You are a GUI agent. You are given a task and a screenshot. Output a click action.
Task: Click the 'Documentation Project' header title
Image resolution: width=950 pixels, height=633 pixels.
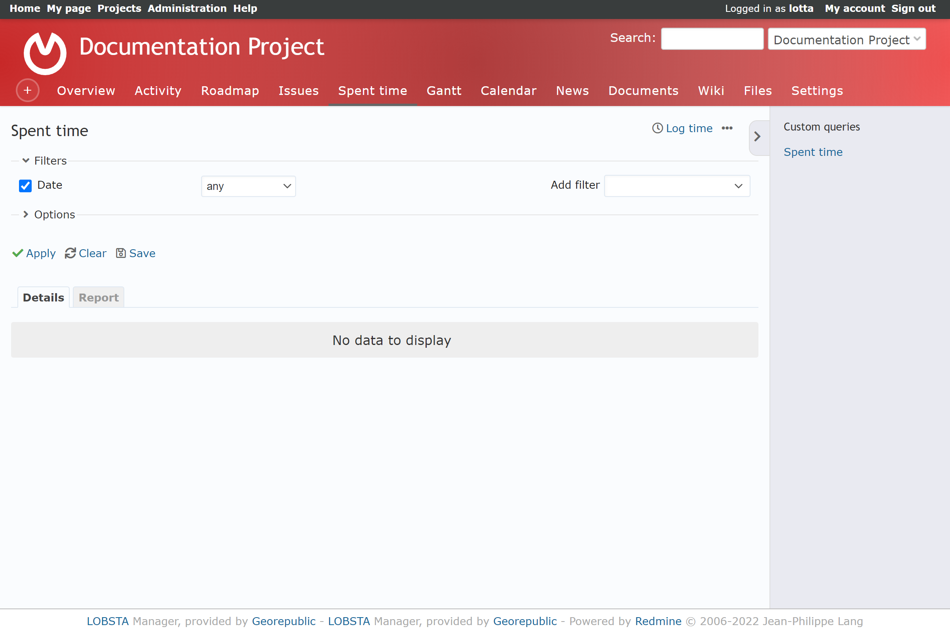[x=201, y=46]
